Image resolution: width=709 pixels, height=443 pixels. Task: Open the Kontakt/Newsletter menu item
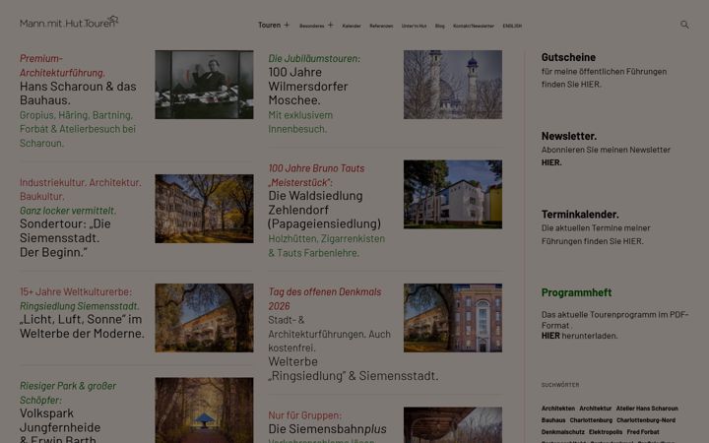click(474, 26)
